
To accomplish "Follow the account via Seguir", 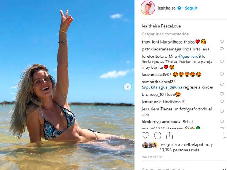I will (x=191, y=8).
